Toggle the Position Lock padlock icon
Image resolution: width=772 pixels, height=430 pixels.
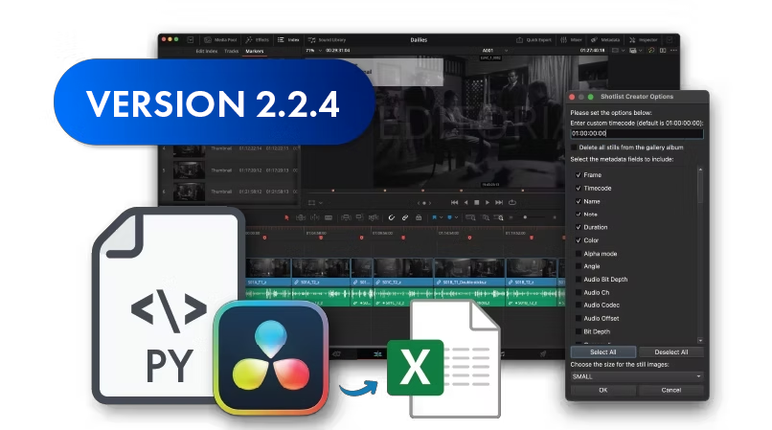(x=419, y=217)
